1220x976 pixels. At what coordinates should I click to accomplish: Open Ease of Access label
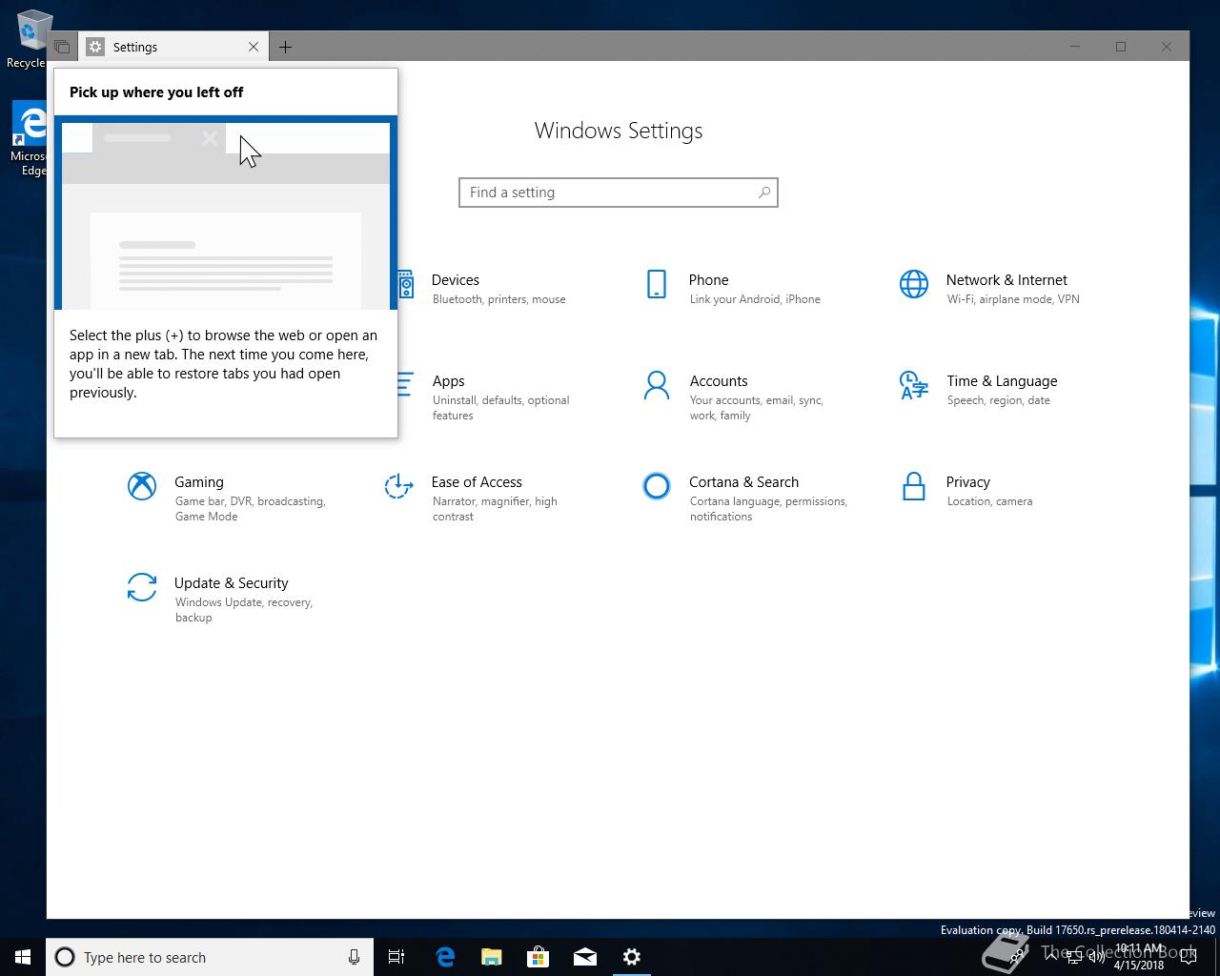477,482
